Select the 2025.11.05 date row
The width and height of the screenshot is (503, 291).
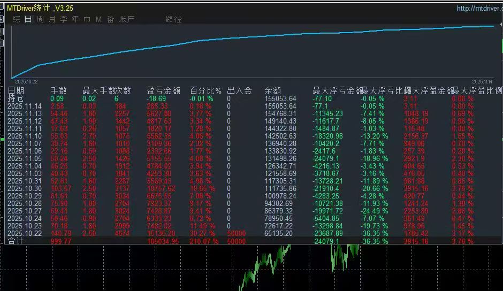click(x=25, y=158)
